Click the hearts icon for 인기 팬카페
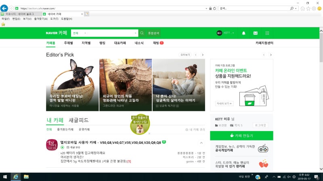 point(264,164)
